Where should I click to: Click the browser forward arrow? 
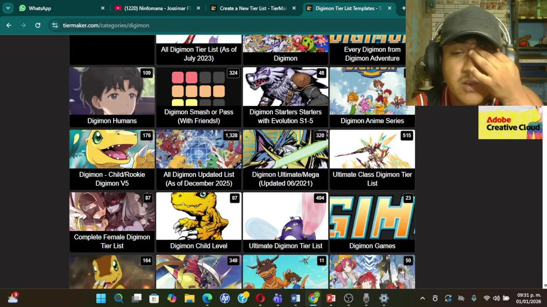click(x=24, y=25)
